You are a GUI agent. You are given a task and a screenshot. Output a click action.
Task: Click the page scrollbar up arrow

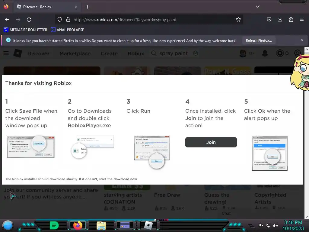[x=307, y=49]
